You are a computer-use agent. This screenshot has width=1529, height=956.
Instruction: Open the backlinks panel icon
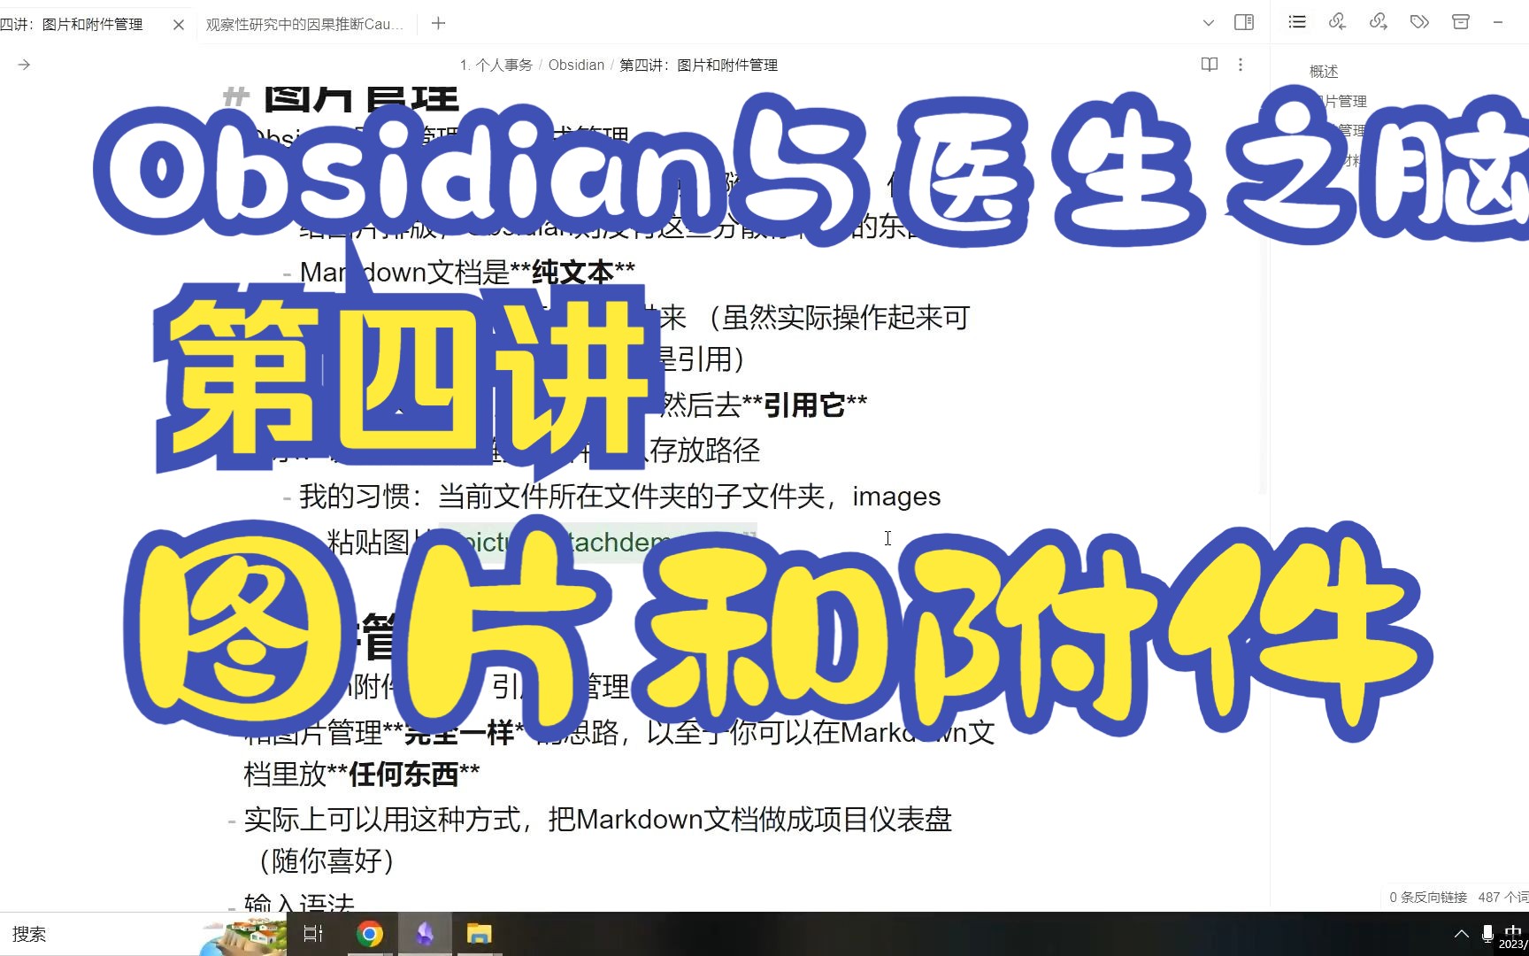coord(1338,22)
